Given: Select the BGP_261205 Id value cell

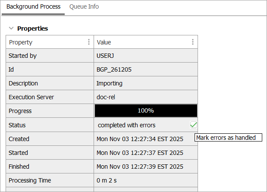Looking at the screenshot, I should coord(114,69).
